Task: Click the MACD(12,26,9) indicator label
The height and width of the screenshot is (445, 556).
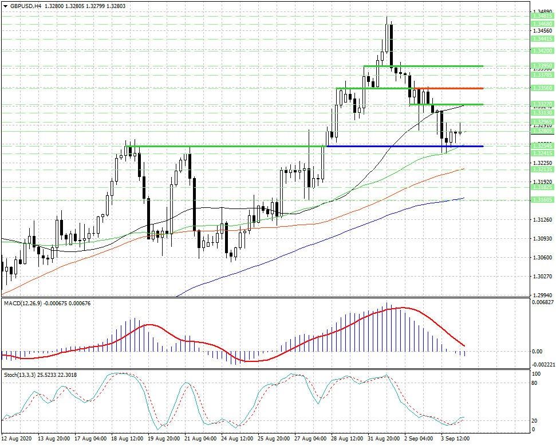Action: coord(23,303)
